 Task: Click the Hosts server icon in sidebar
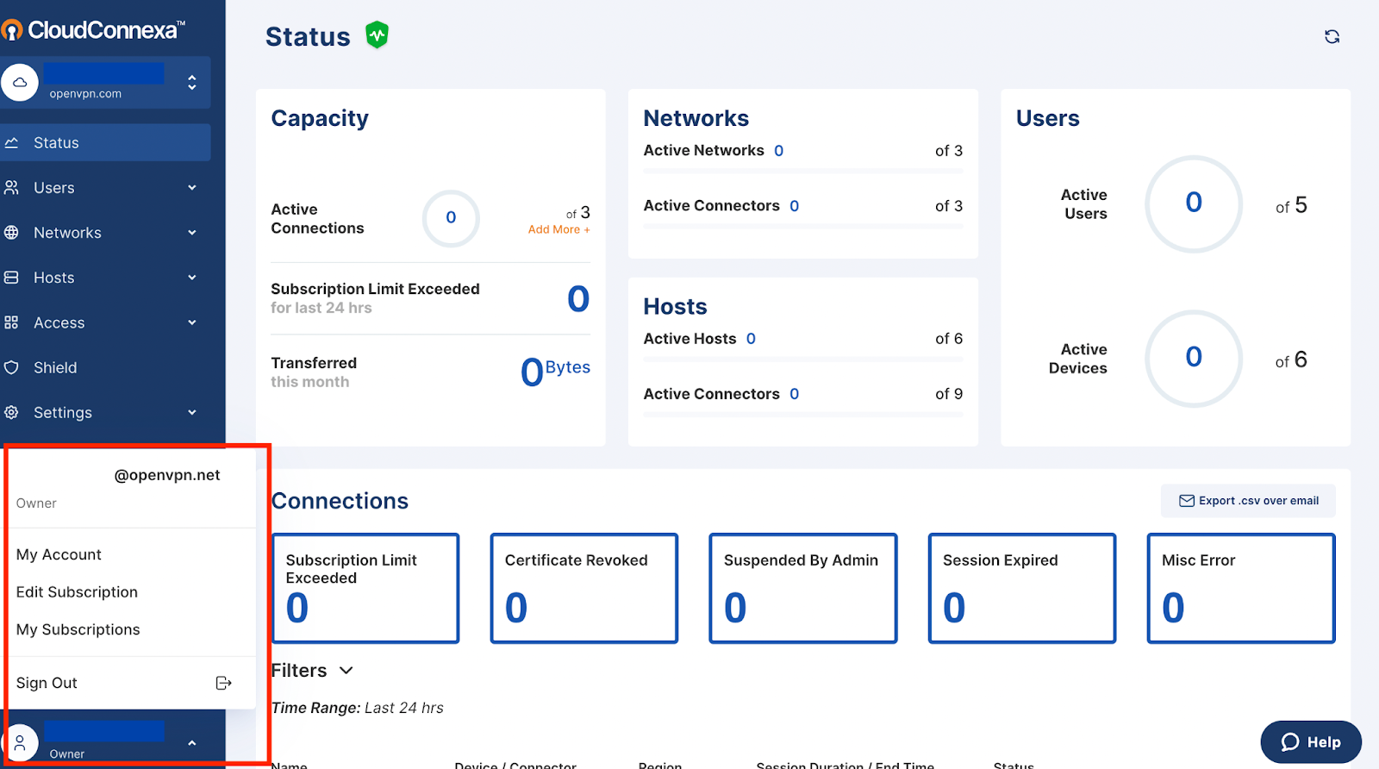pos(11,278)
